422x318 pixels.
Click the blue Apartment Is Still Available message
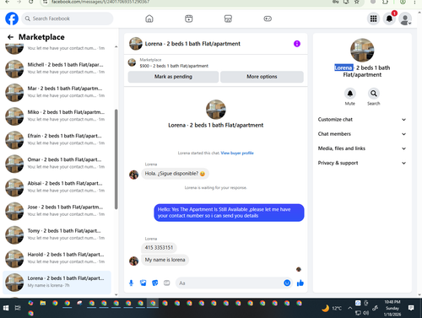229,213
